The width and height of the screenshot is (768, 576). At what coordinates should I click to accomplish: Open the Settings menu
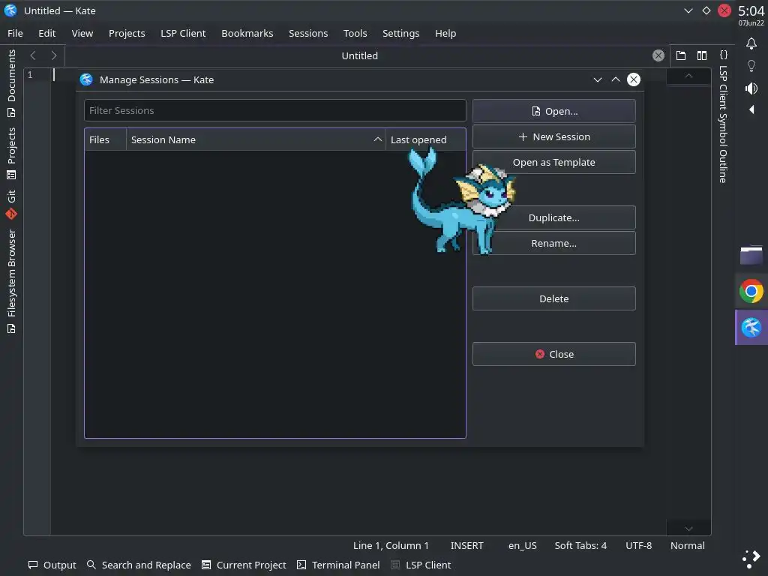[x=400, y=33]
